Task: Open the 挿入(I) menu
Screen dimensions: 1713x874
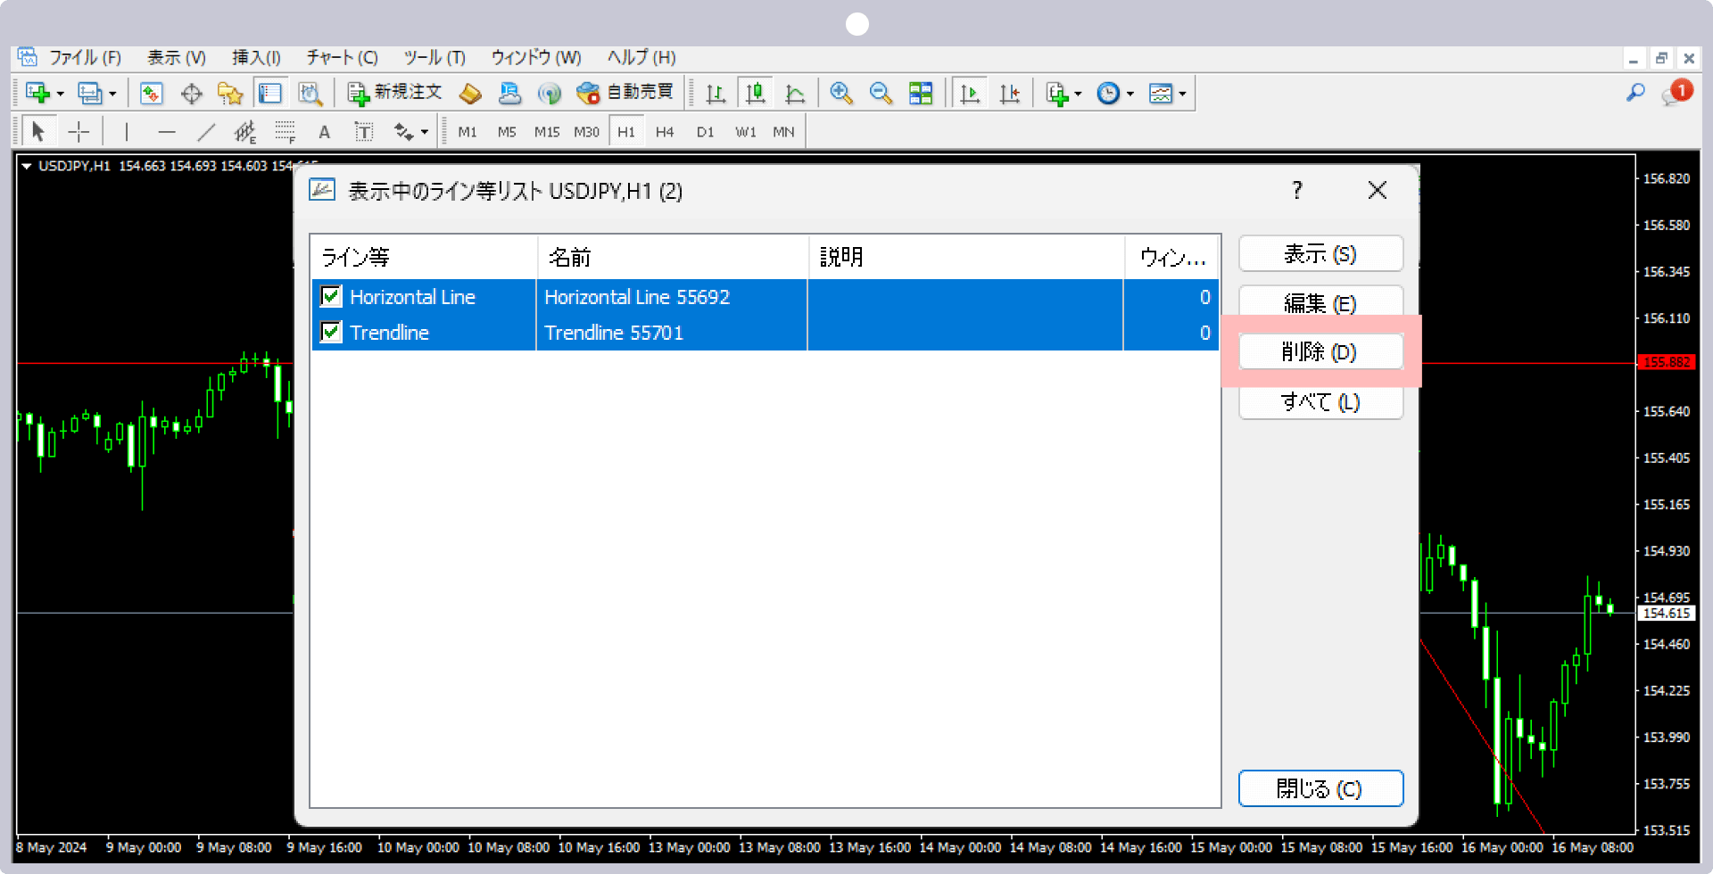Action: click(x=256, y=58)
